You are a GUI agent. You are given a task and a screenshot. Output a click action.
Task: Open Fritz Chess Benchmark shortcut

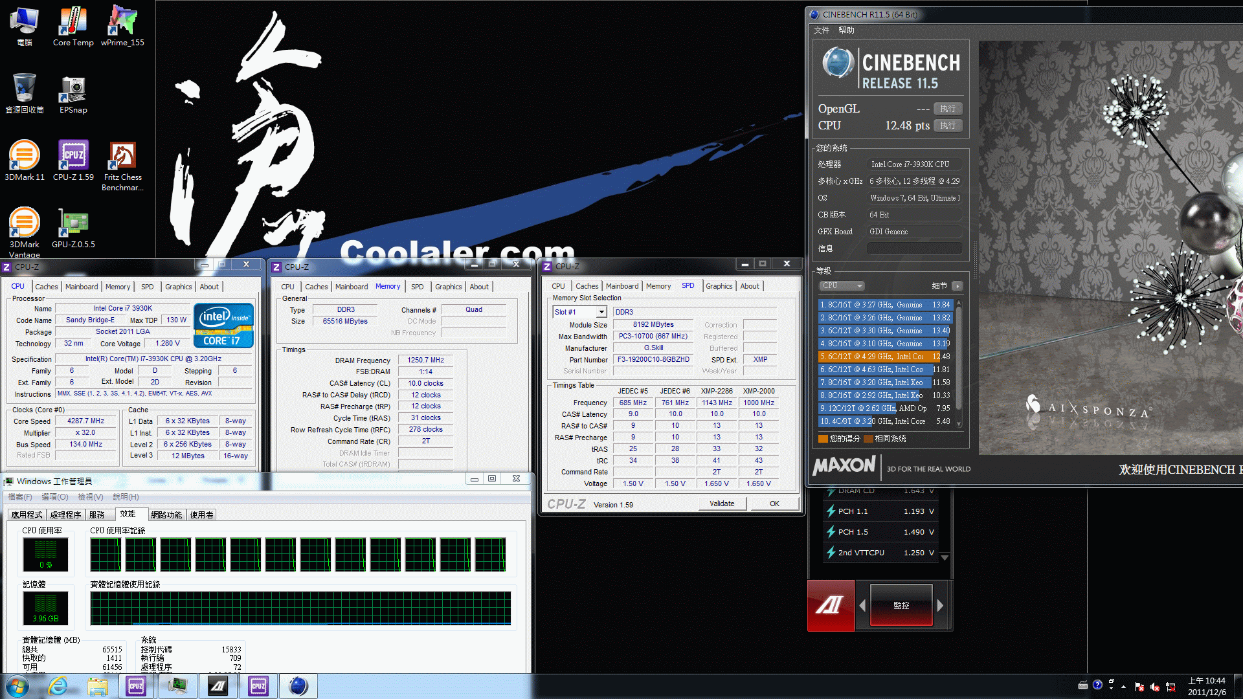pos(122,166)
